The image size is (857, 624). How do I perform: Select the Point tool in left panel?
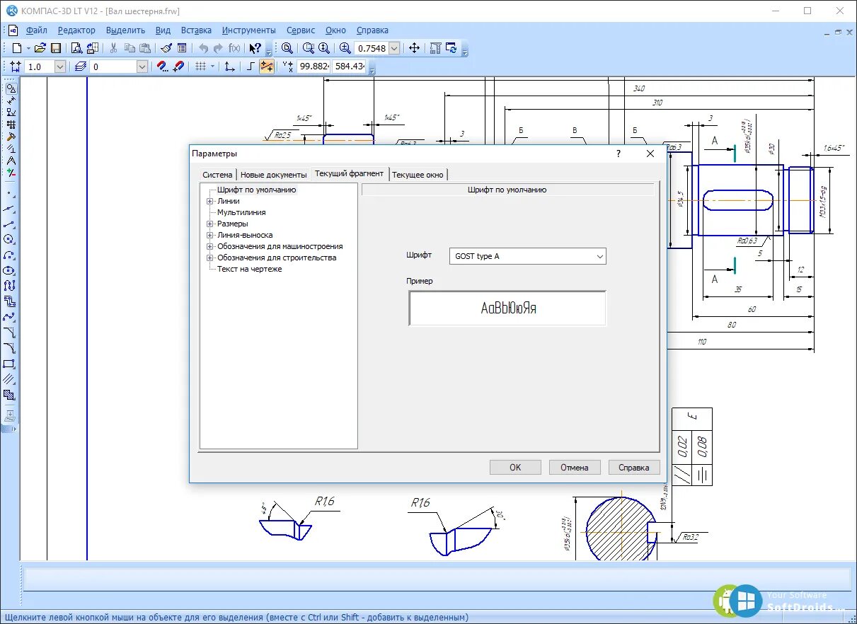tap(10, 192)
